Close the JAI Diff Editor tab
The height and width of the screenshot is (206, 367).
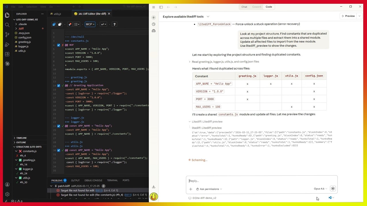pyautogui.click(x=109, y=14)
